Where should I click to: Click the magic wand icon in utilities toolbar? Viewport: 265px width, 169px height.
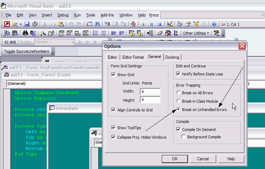pos(43,33)
